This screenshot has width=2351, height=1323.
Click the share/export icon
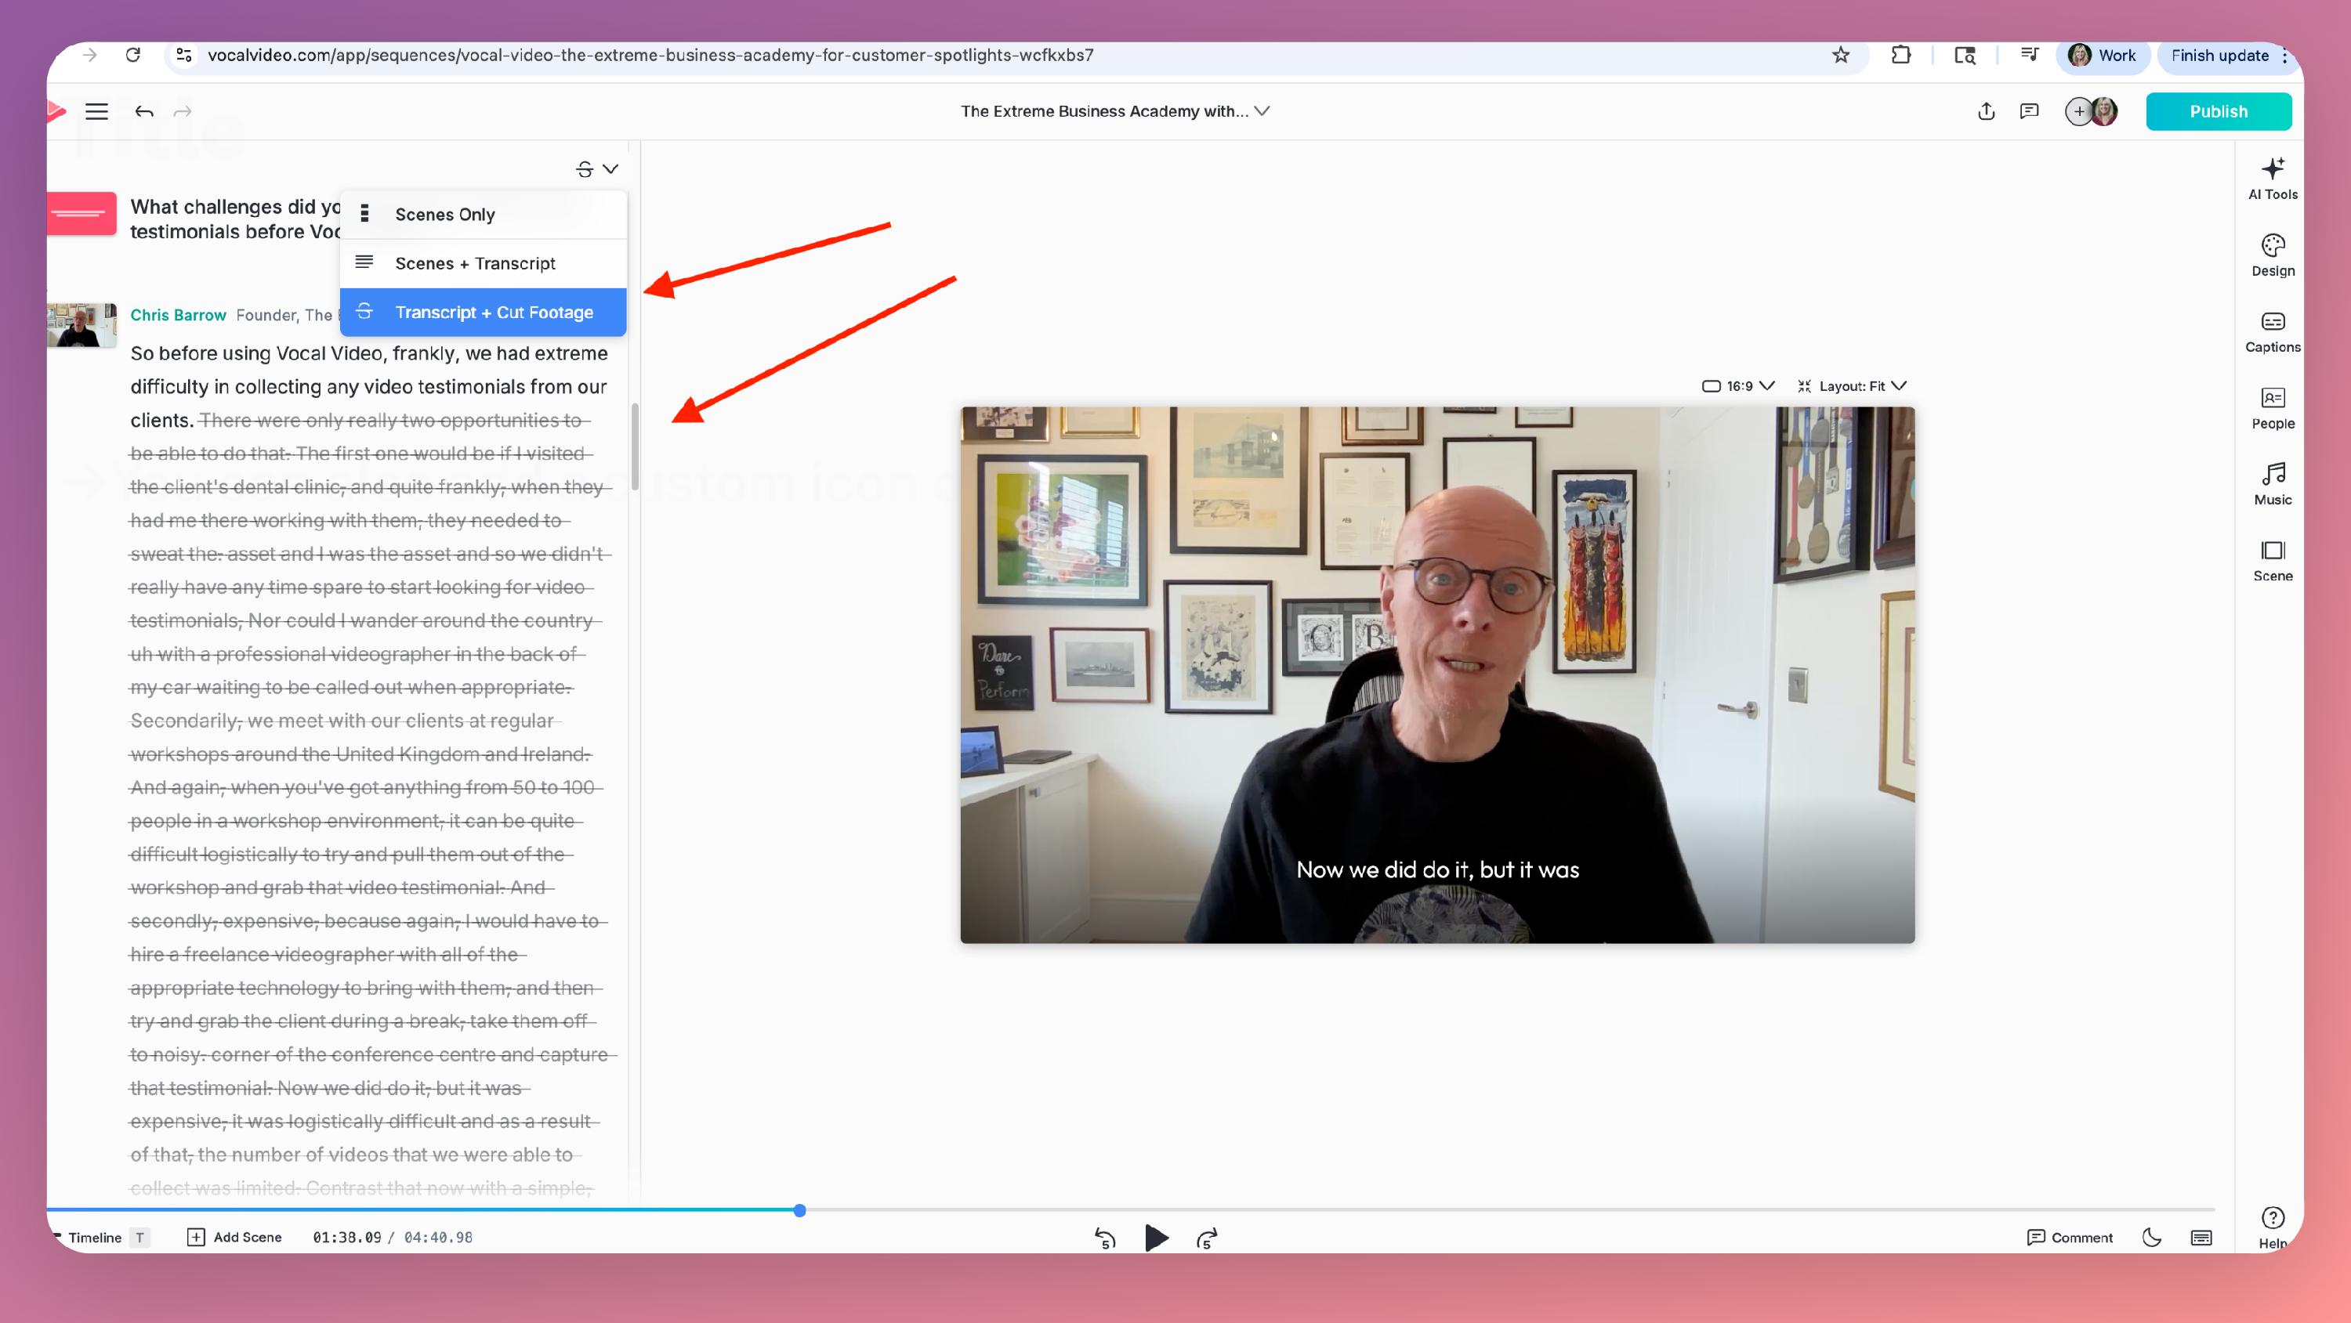1986,111
